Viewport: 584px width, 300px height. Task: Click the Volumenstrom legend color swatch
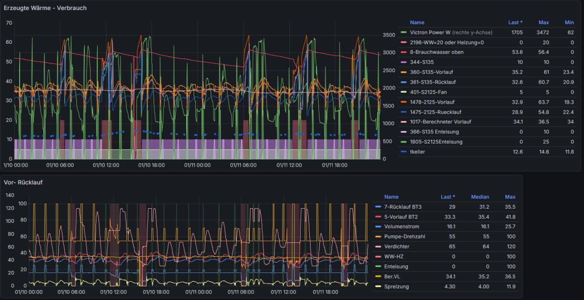378,227
